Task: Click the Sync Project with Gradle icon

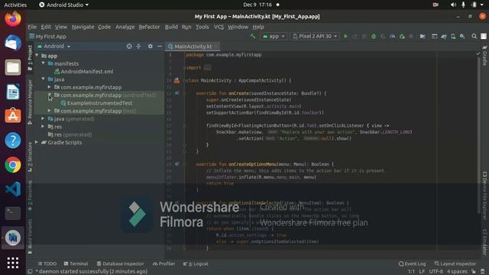Action: (444, 37)
